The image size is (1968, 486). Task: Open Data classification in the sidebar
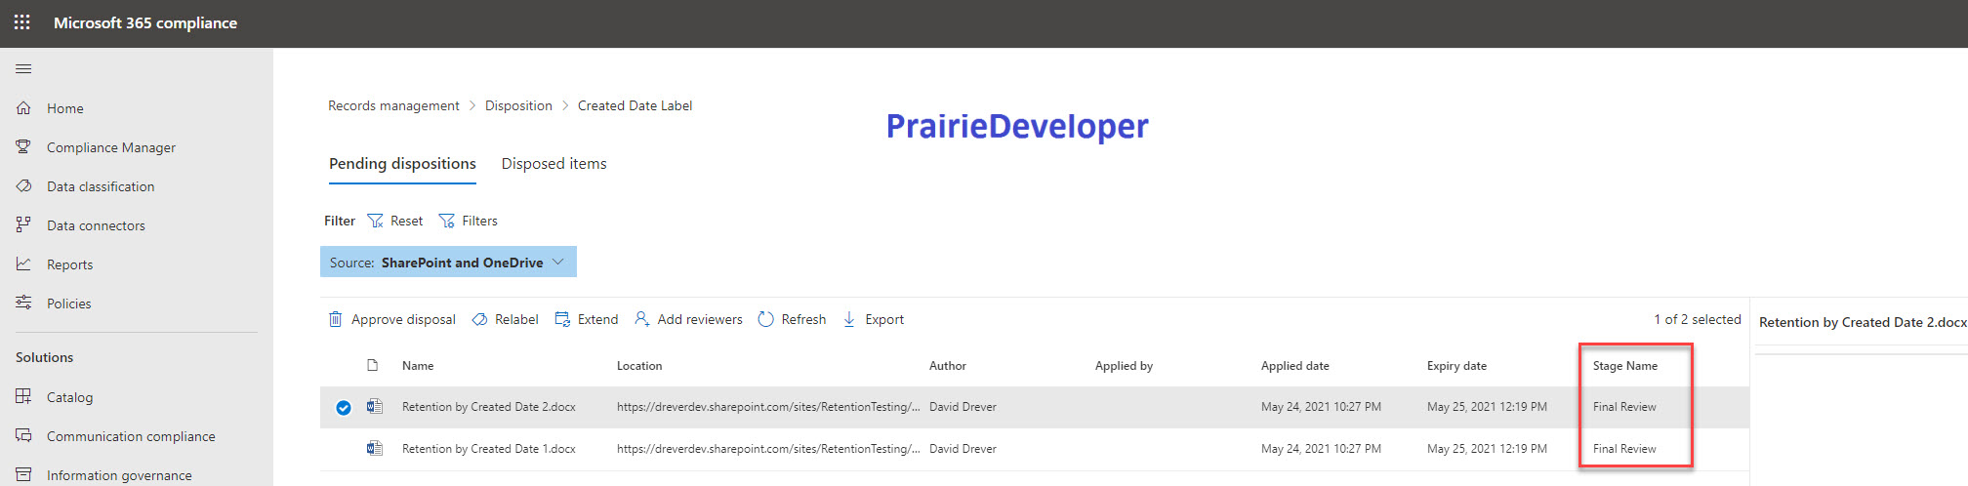(101, 186)
